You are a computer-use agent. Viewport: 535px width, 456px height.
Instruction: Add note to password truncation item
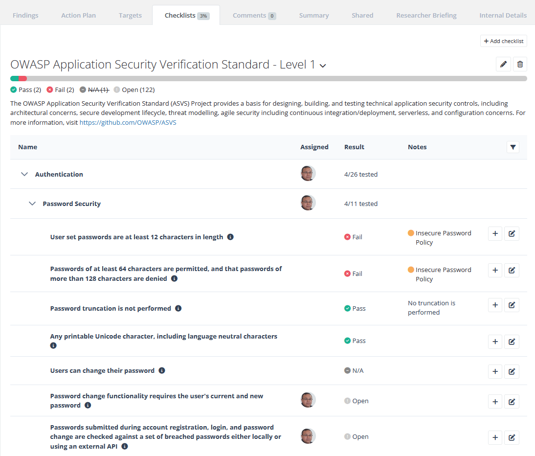[x=495, y=305]
